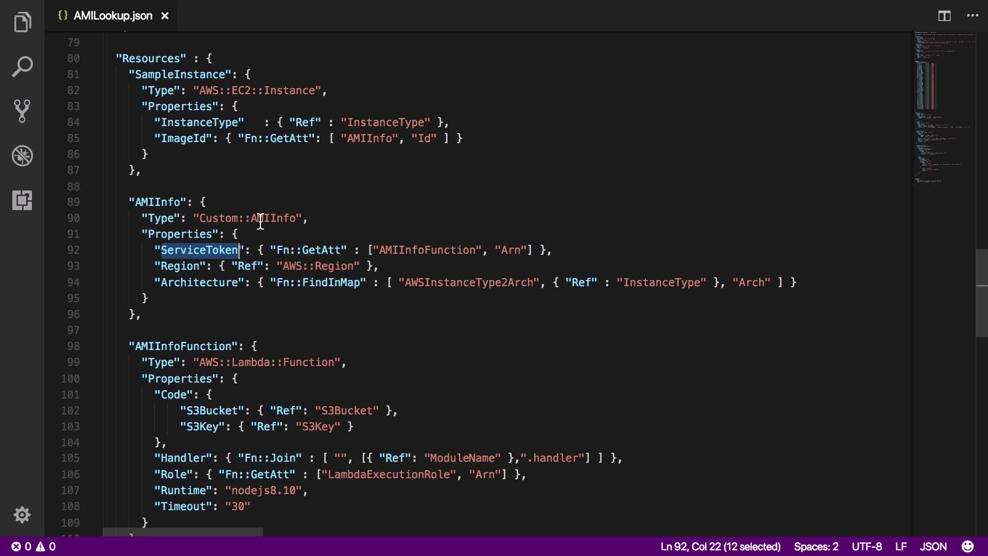Change the UTF-8 encoding setting

pos(867,546)
